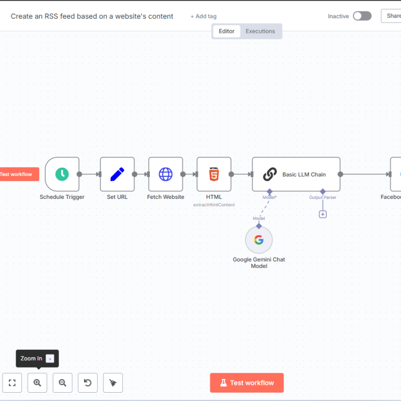Edit the workflow name title
Image resolution: width=401 pixels, height=401 pixels.
(92, 16)
